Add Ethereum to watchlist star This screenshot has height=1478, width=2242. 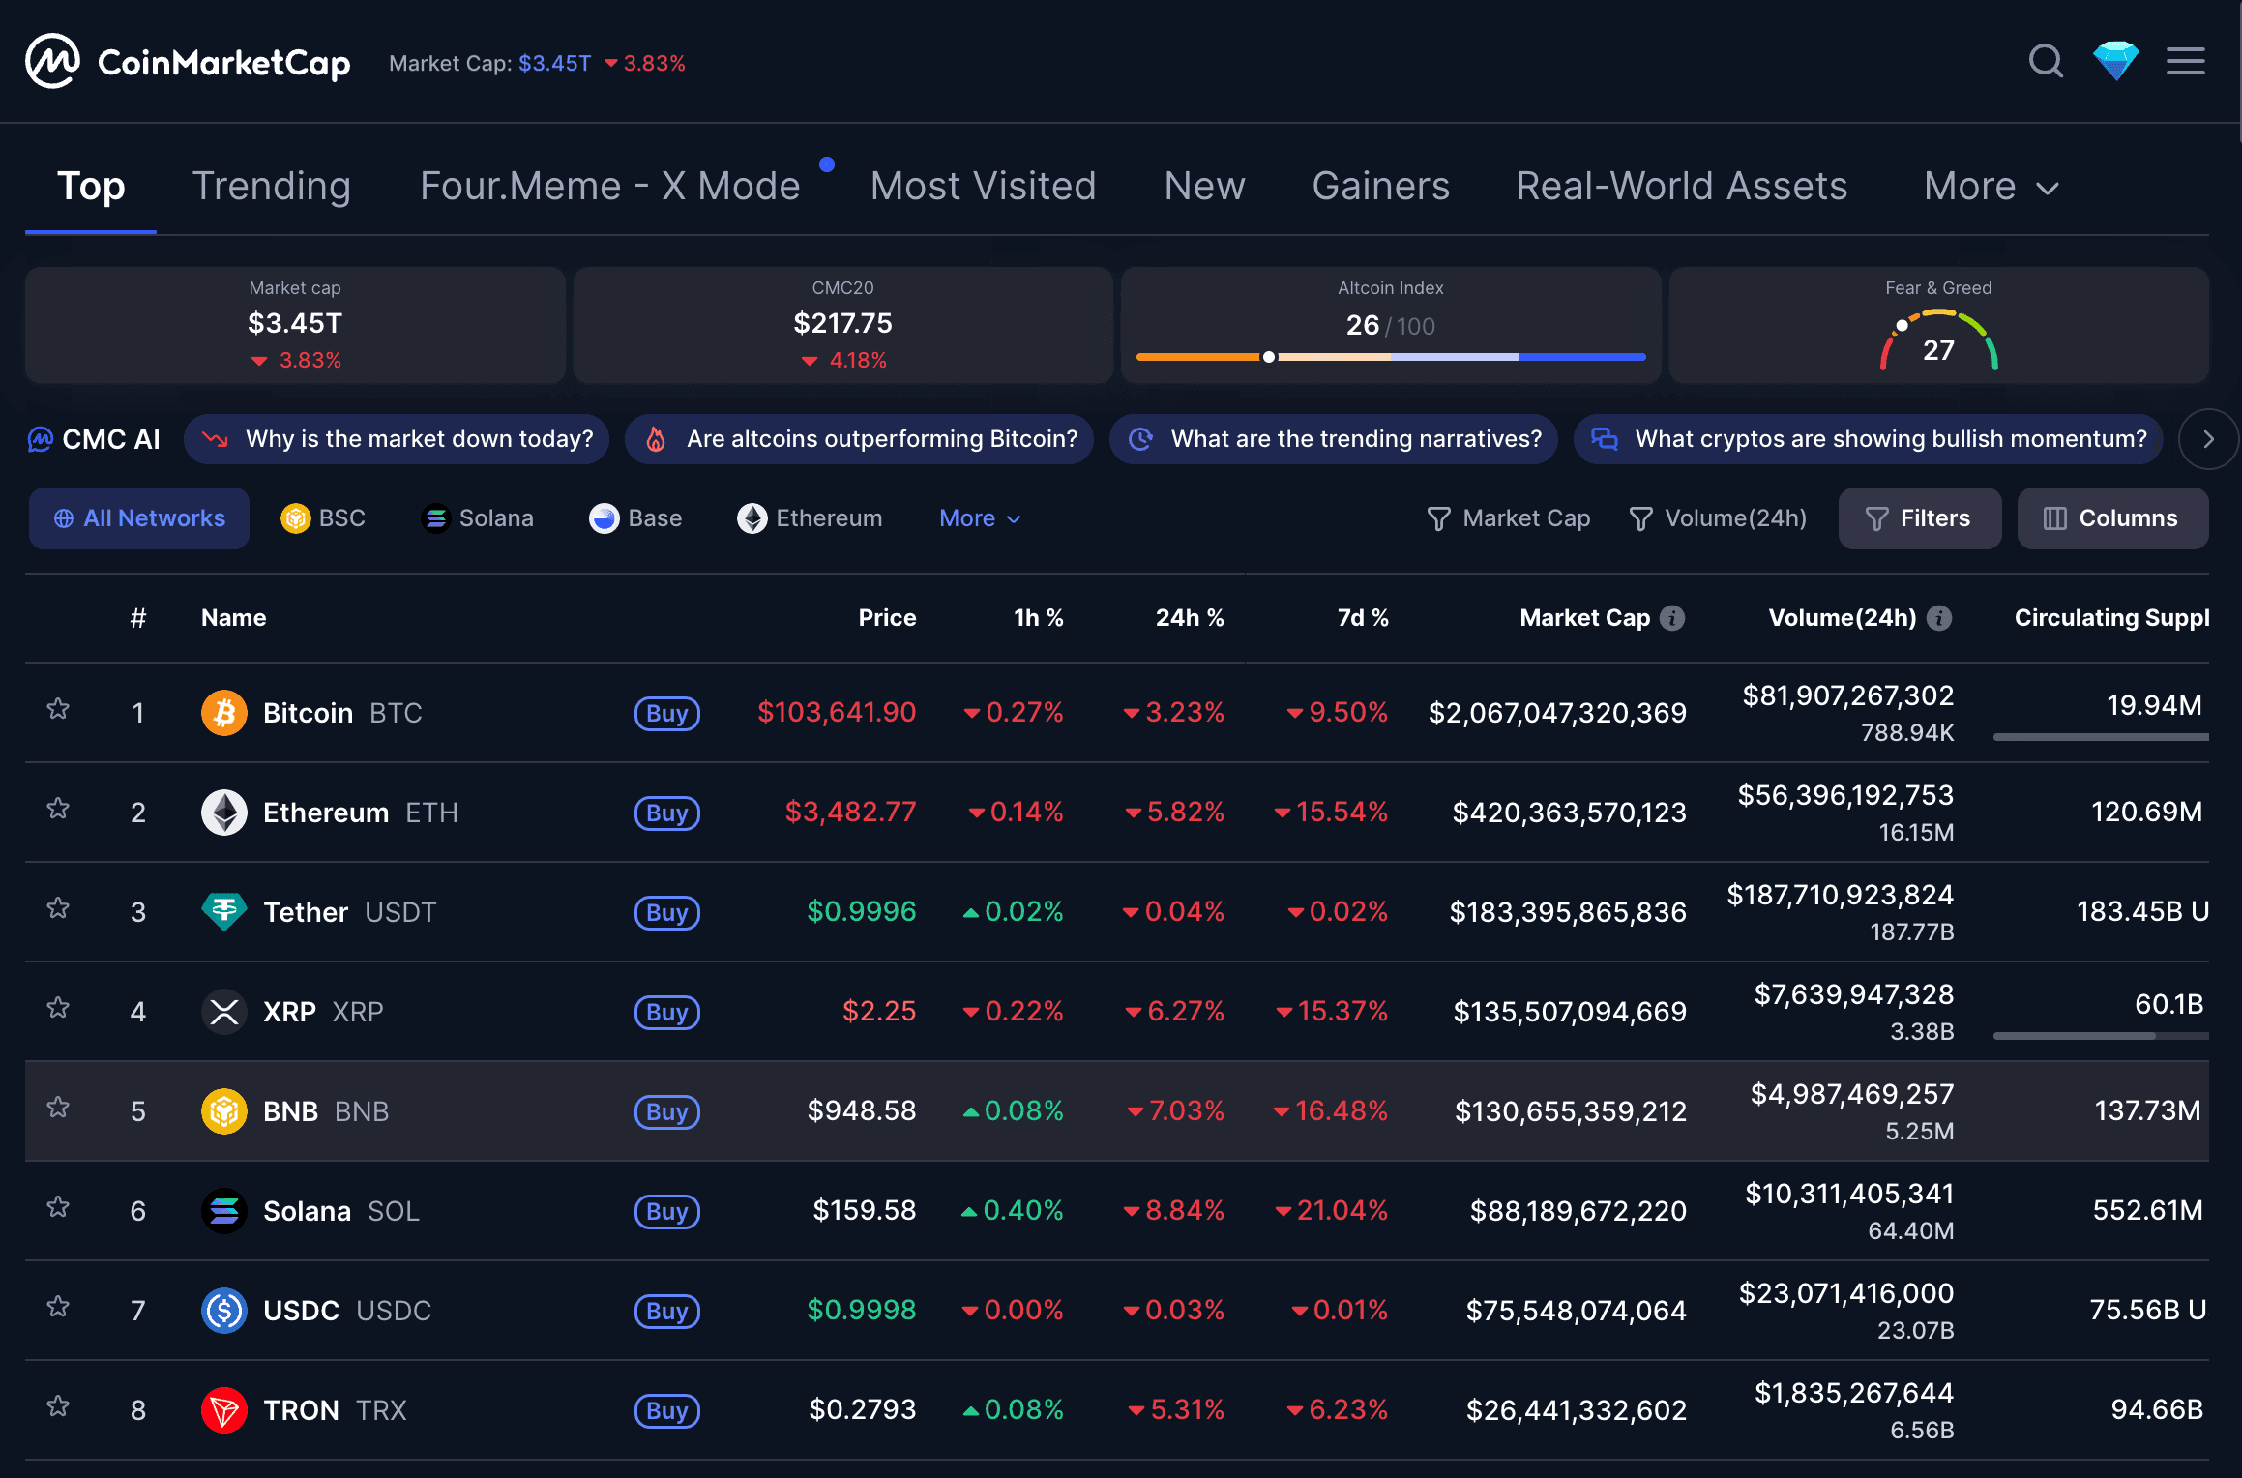point(58,810)
